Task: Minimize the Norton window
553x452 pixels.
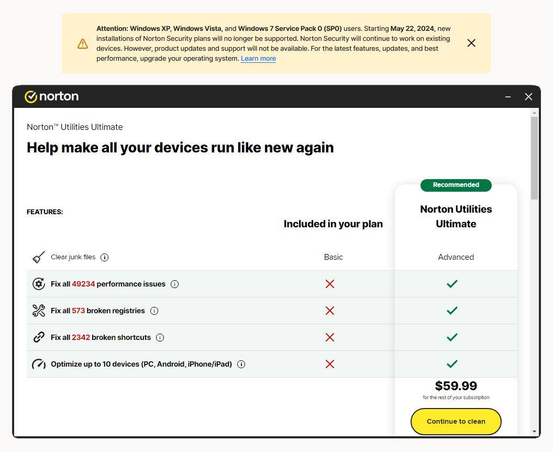Action: click(508, 97)
